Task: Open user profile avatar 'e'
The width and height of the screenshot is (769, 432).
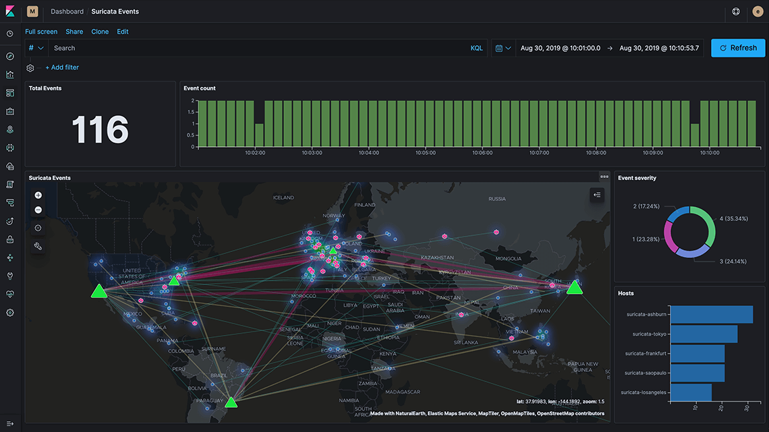Action: (758, 11)
